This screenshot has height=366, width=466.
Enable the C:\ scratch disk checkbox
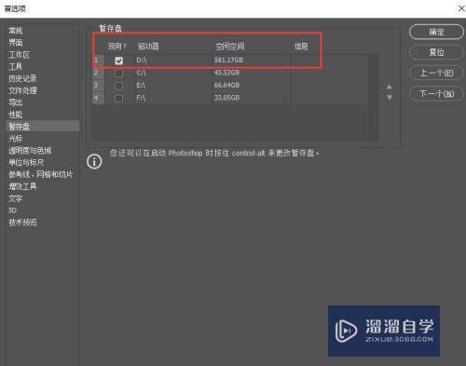[118, 74]
